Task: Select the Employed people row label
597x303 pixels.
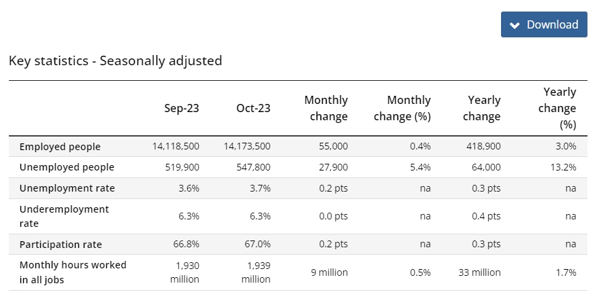Action: (60, 147)
